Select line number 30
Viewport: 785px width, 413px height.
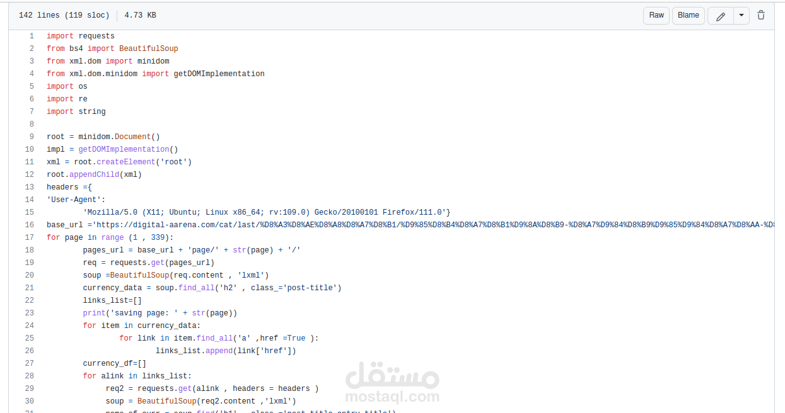30,401
